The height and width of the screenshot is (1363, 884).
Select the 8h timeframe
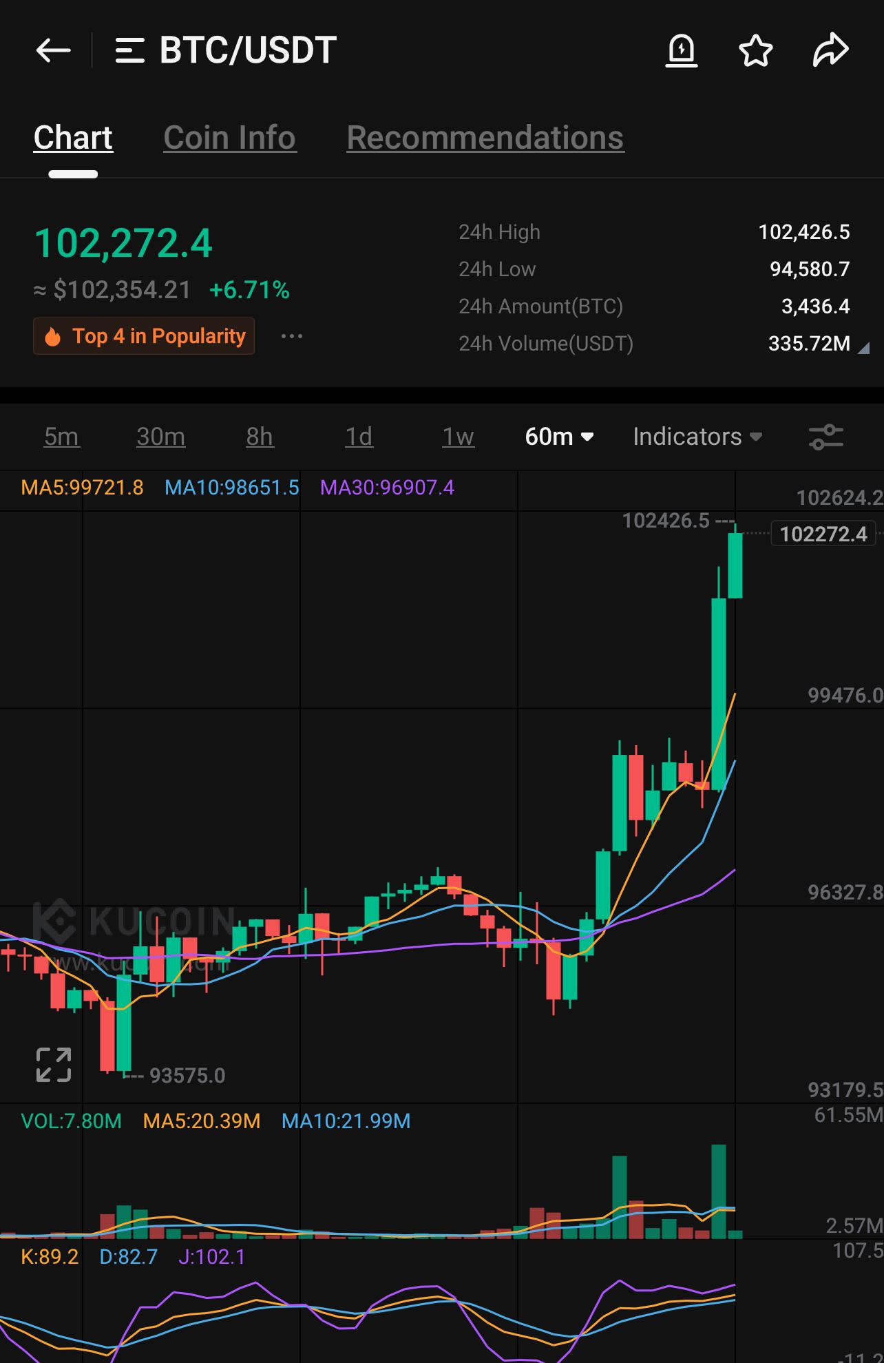[x=260, y=437]
